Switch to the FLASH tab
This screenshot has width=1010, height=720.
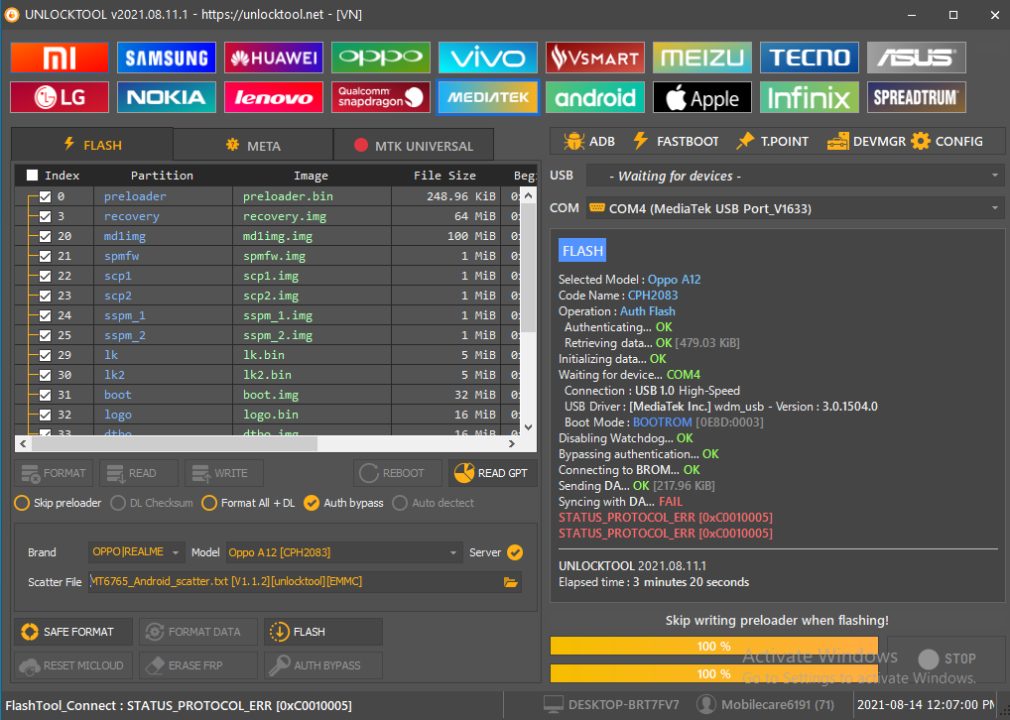click(92, 144)
